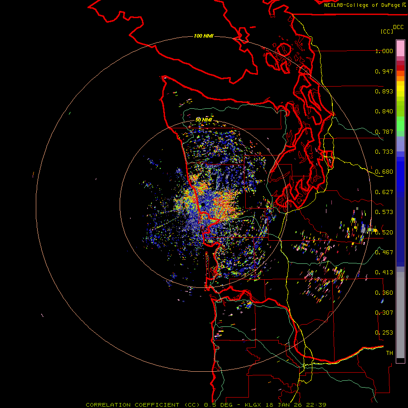408x408 pixels.
Task: Click the 0.947 scale value
Action: tap(384, 71)
